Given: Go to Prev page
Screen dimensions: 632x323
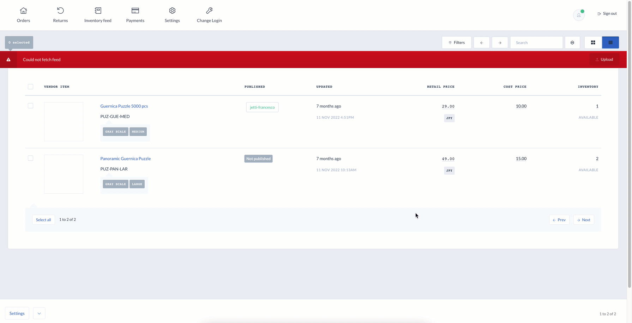Looking at the screenshot, I should coord(559,220).
